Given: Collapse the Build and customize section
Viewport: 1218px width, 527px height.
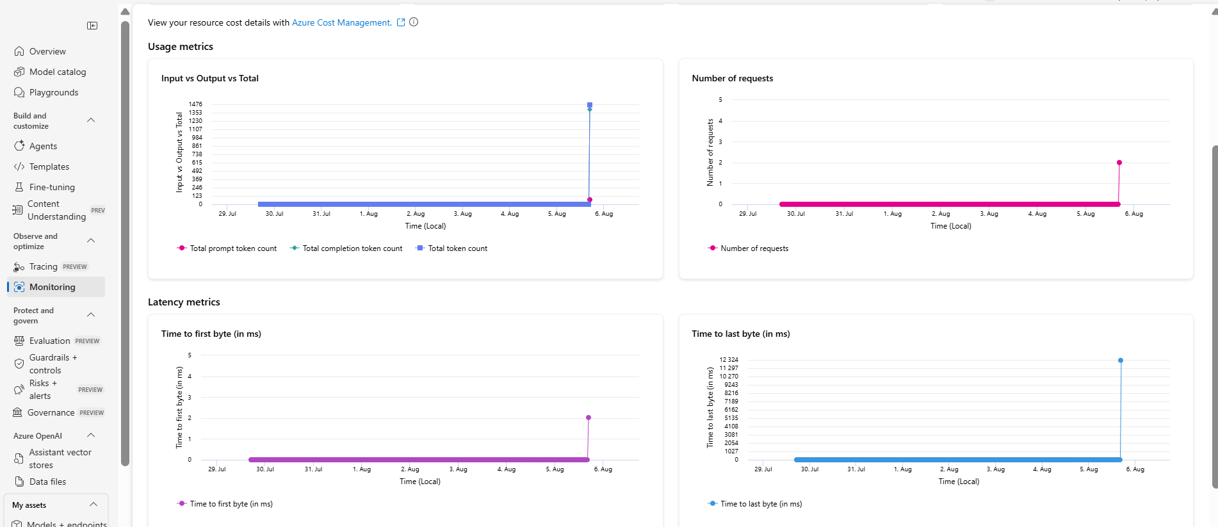Looking at the screenshot, I should click(91, 120).
